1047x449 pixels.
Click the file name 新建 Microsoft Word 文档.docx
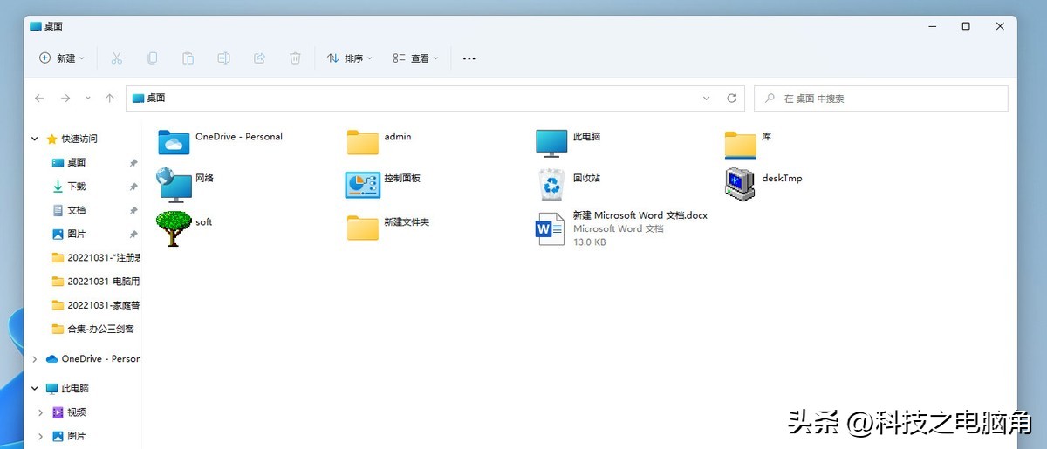click(x=640, y=214)
